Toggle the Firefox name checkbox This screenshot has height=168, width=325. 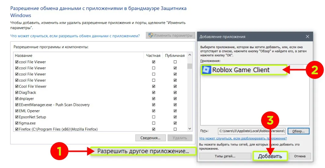coord(17,129)
